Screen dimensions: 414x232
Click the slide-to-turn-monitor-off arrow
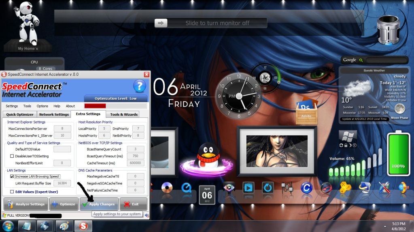tap(161, 23)
